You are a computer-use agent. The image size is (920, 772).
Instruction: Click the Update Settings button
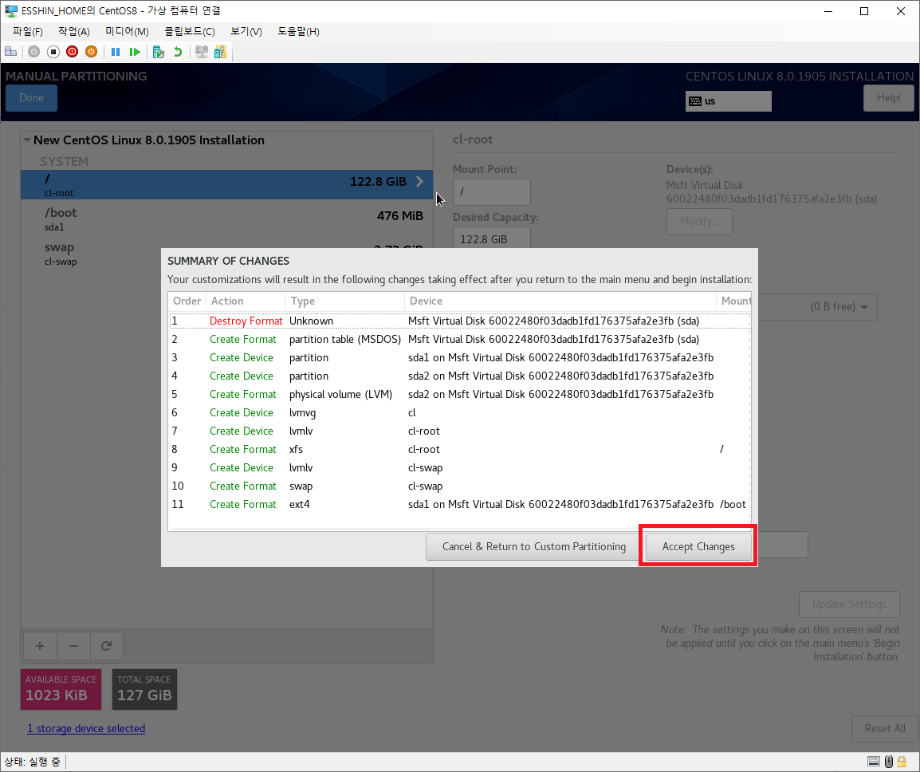(849, 604)
